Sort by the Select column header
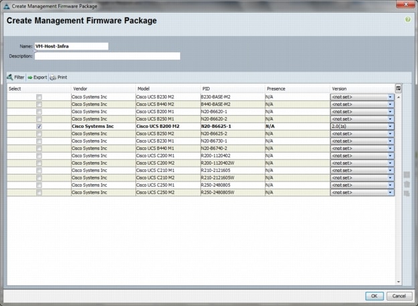The image size is (418, 306). (39, 89)
